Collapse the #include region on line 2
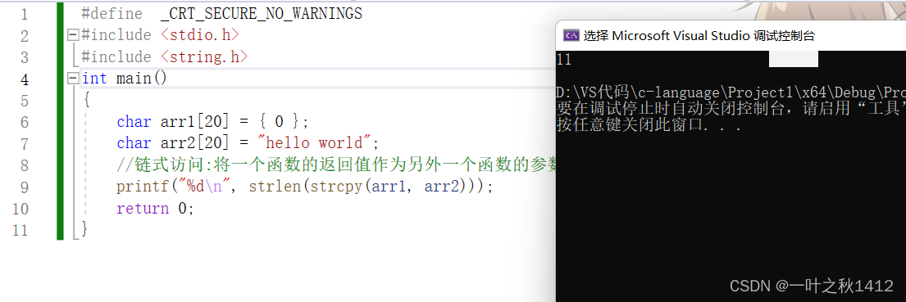Screen dimensions: 906x302 [x=73, y=35]
